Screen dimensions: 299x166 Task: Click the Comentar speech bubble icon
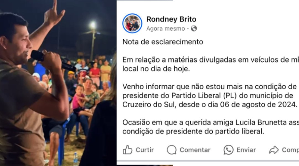click(172, 150)
